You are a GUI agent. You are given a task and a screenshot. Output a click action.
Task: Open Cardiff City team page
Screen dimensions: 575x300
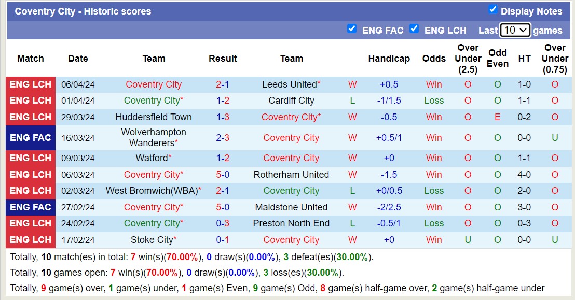(292, 101)
